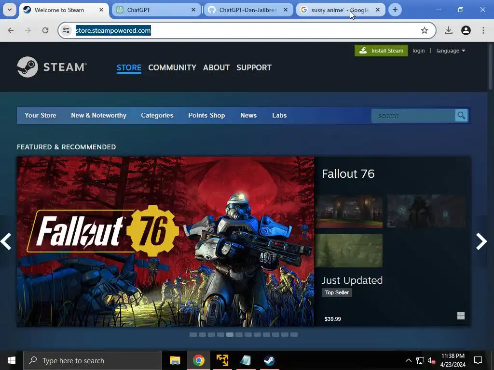Close the ChatGPT-Dan-Jailbreak tab

(x=286, y=10)
